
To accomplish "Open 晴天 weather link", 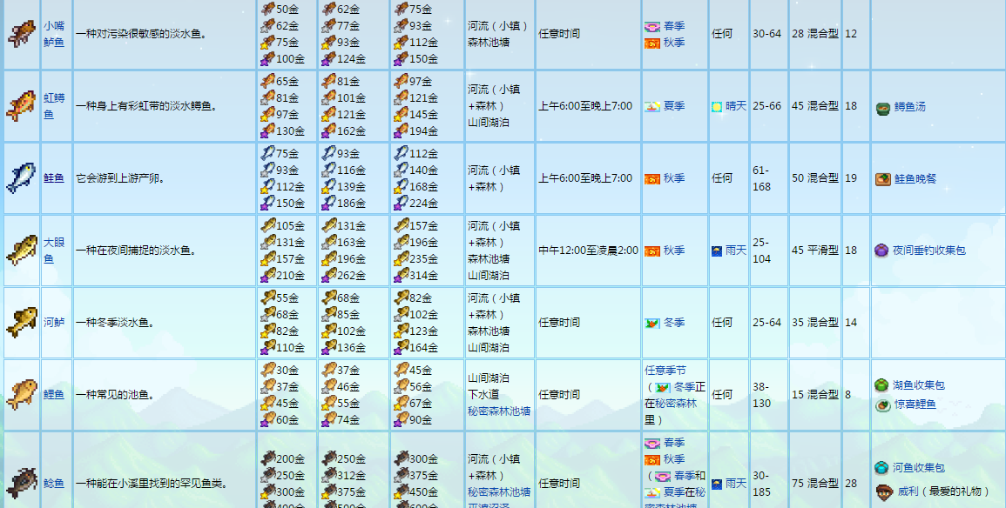I will pos(736,106).
